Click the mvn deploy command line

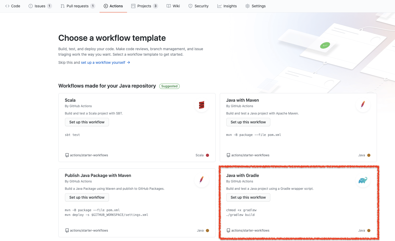[107, 215]
